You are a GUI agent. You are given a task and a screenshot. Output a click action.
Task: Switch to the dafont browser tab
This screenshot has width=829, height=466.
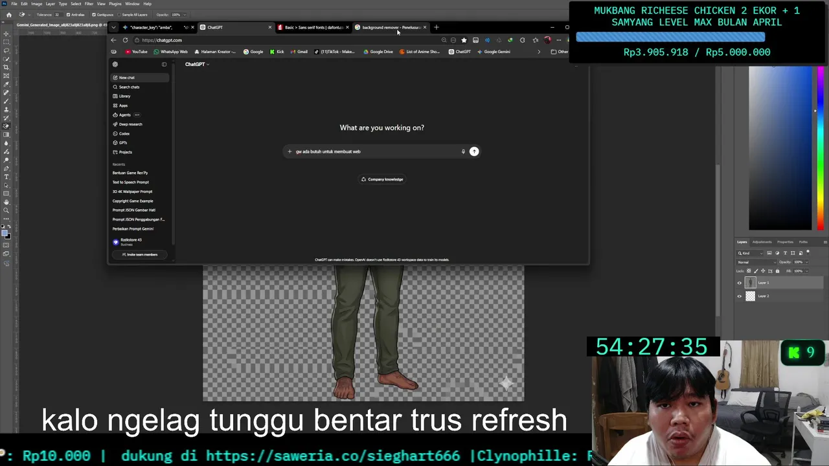tap(313, 27)
